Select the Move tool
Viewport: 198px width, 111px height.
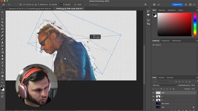tap(2, 12)
